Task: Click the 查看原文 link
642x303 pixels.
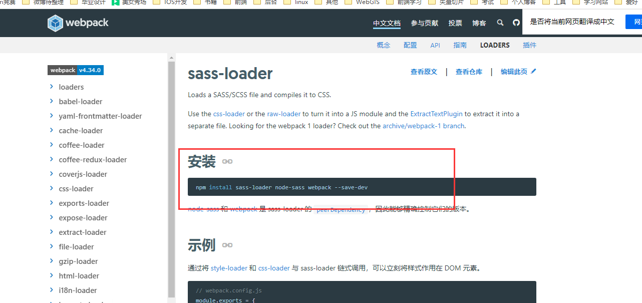Action: coord(424,72)
